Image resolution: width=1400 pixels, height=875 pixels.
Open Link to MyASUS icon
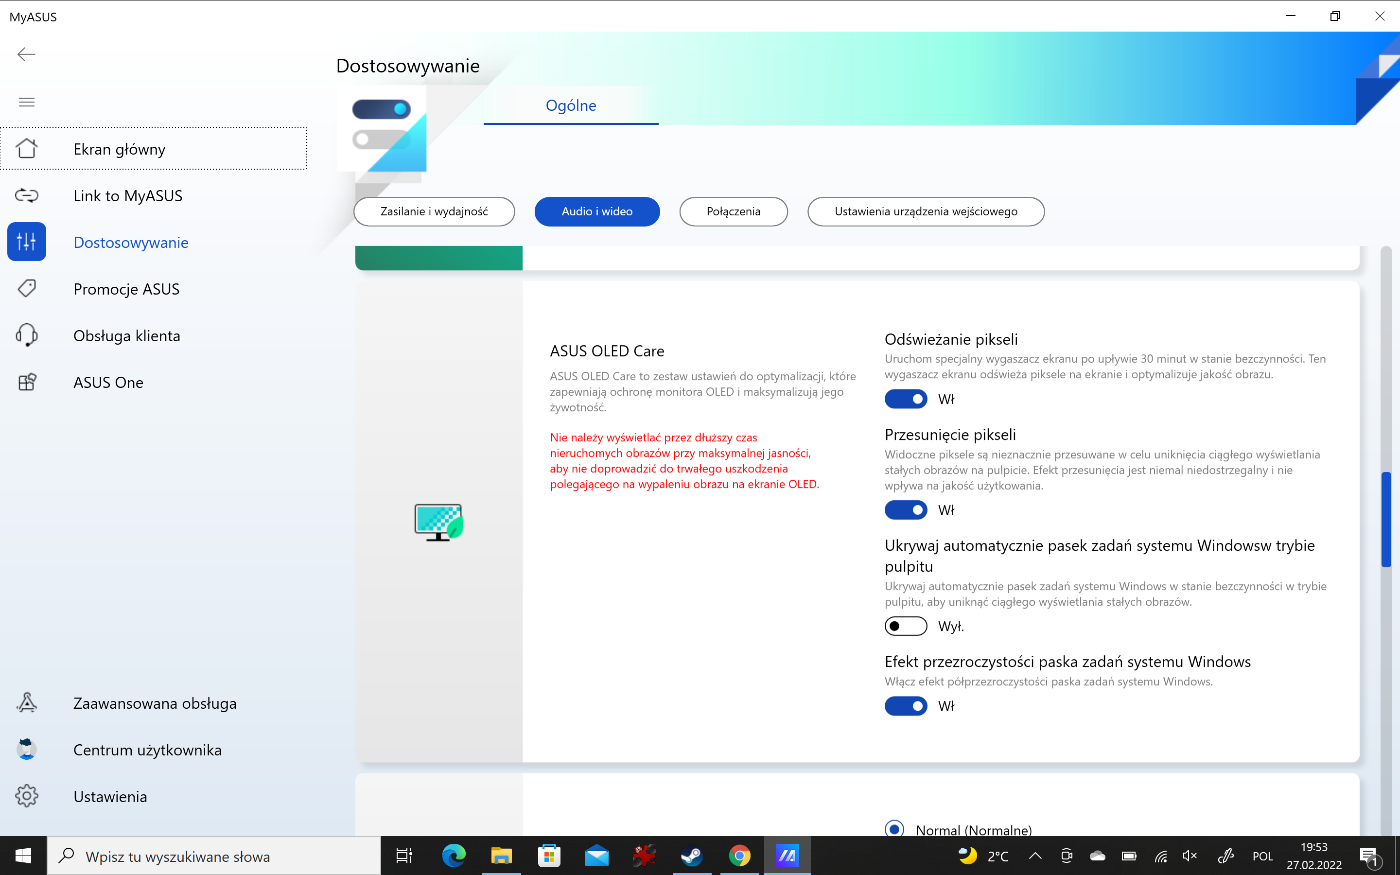[x=27, y=195]
